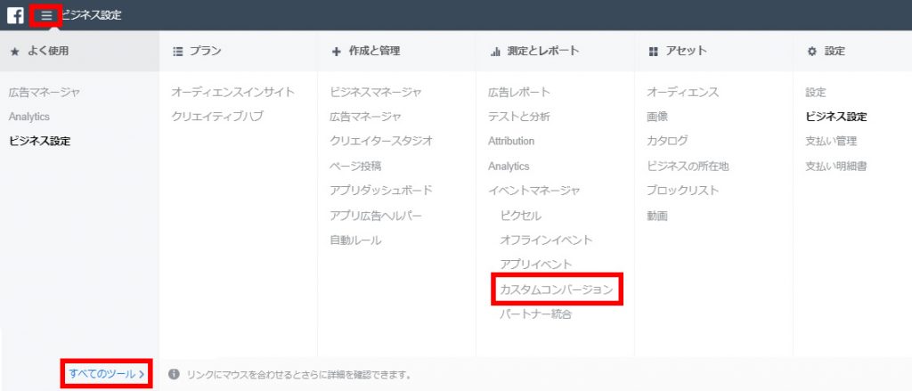Open アプリ広告ヘルパー
Image resolution: width=912 pixels, height=391 pixels.
[x=376, y=216]
